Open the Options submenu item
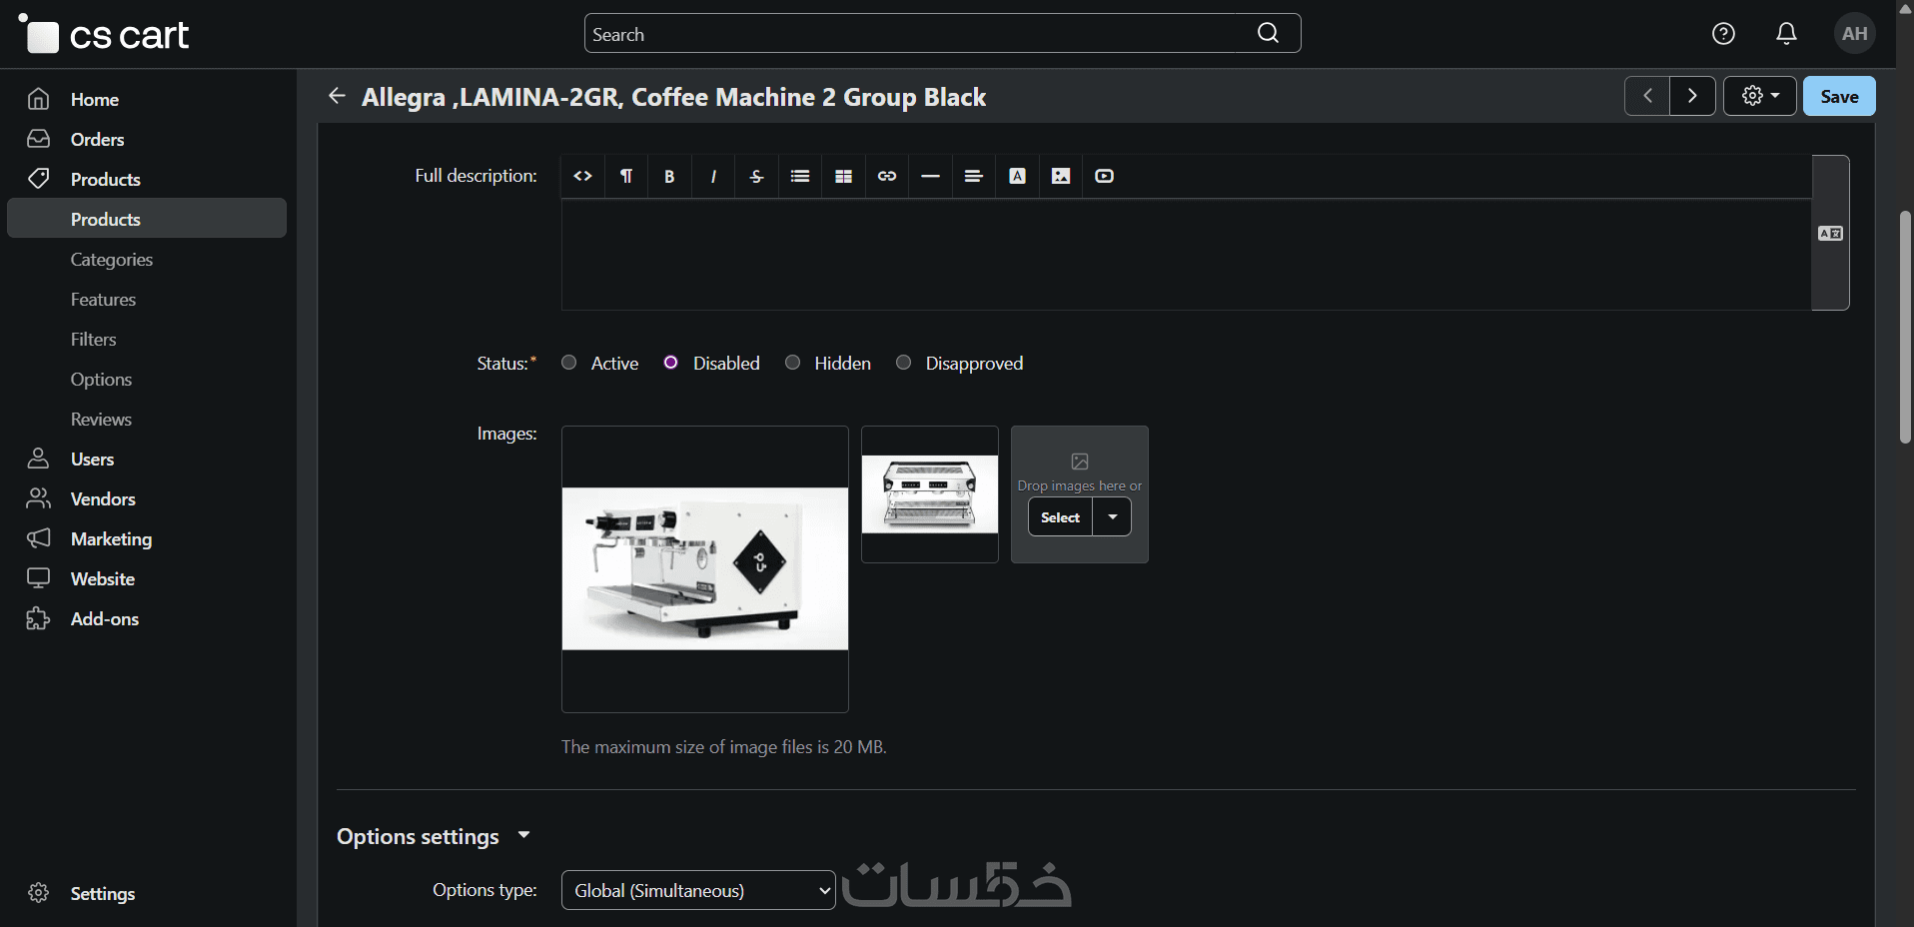The image size is (1914, 927). pyautogui.click(x=101, y=379)
